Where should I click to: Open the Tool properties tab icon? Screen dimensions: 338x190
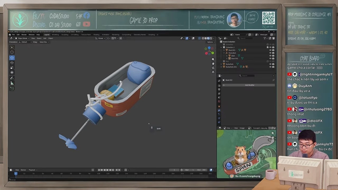[x=219, y=81]
